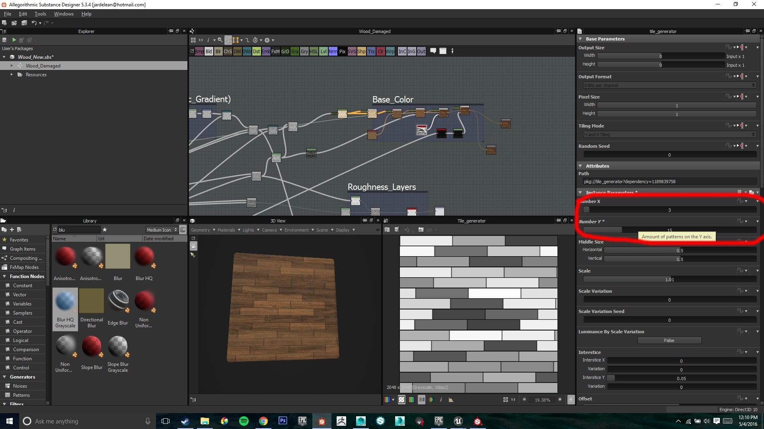Insert a Pixel Processor with Pix button
Viewport: 764px width, 429px height.
pos(342,51)
